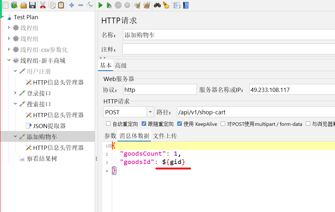335x212 pixels.
Task: Uncheck 使用 KeepAlive checkbox
Action: (180, 124)
